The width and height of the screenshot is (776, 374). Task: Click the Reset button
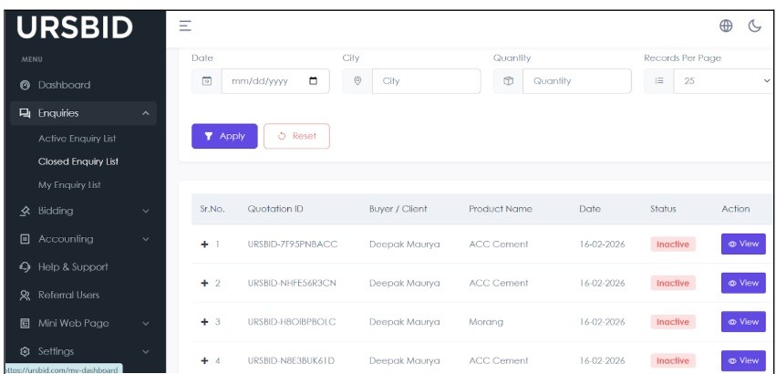296,136
